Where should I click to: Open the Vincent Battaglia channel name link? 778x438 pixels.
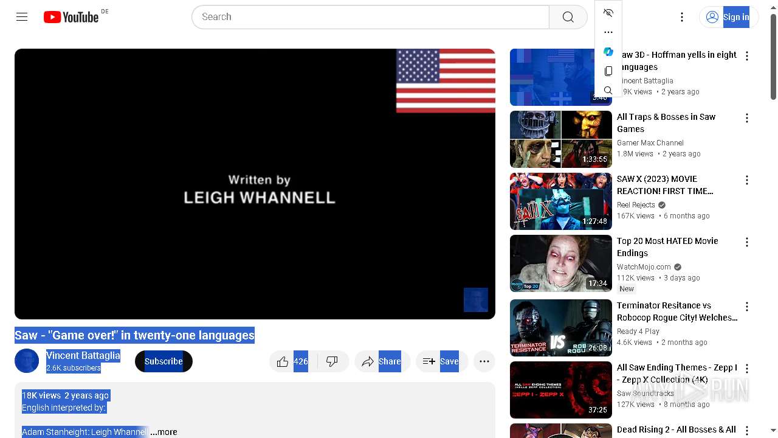[83, 355]
